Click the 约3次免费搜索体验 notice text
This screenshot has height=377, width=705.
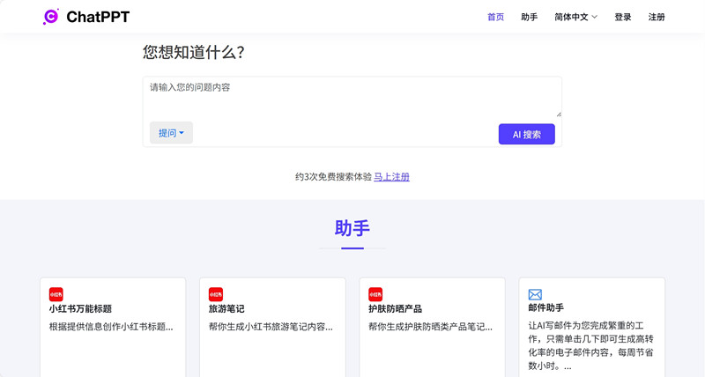tap(334, 176)
